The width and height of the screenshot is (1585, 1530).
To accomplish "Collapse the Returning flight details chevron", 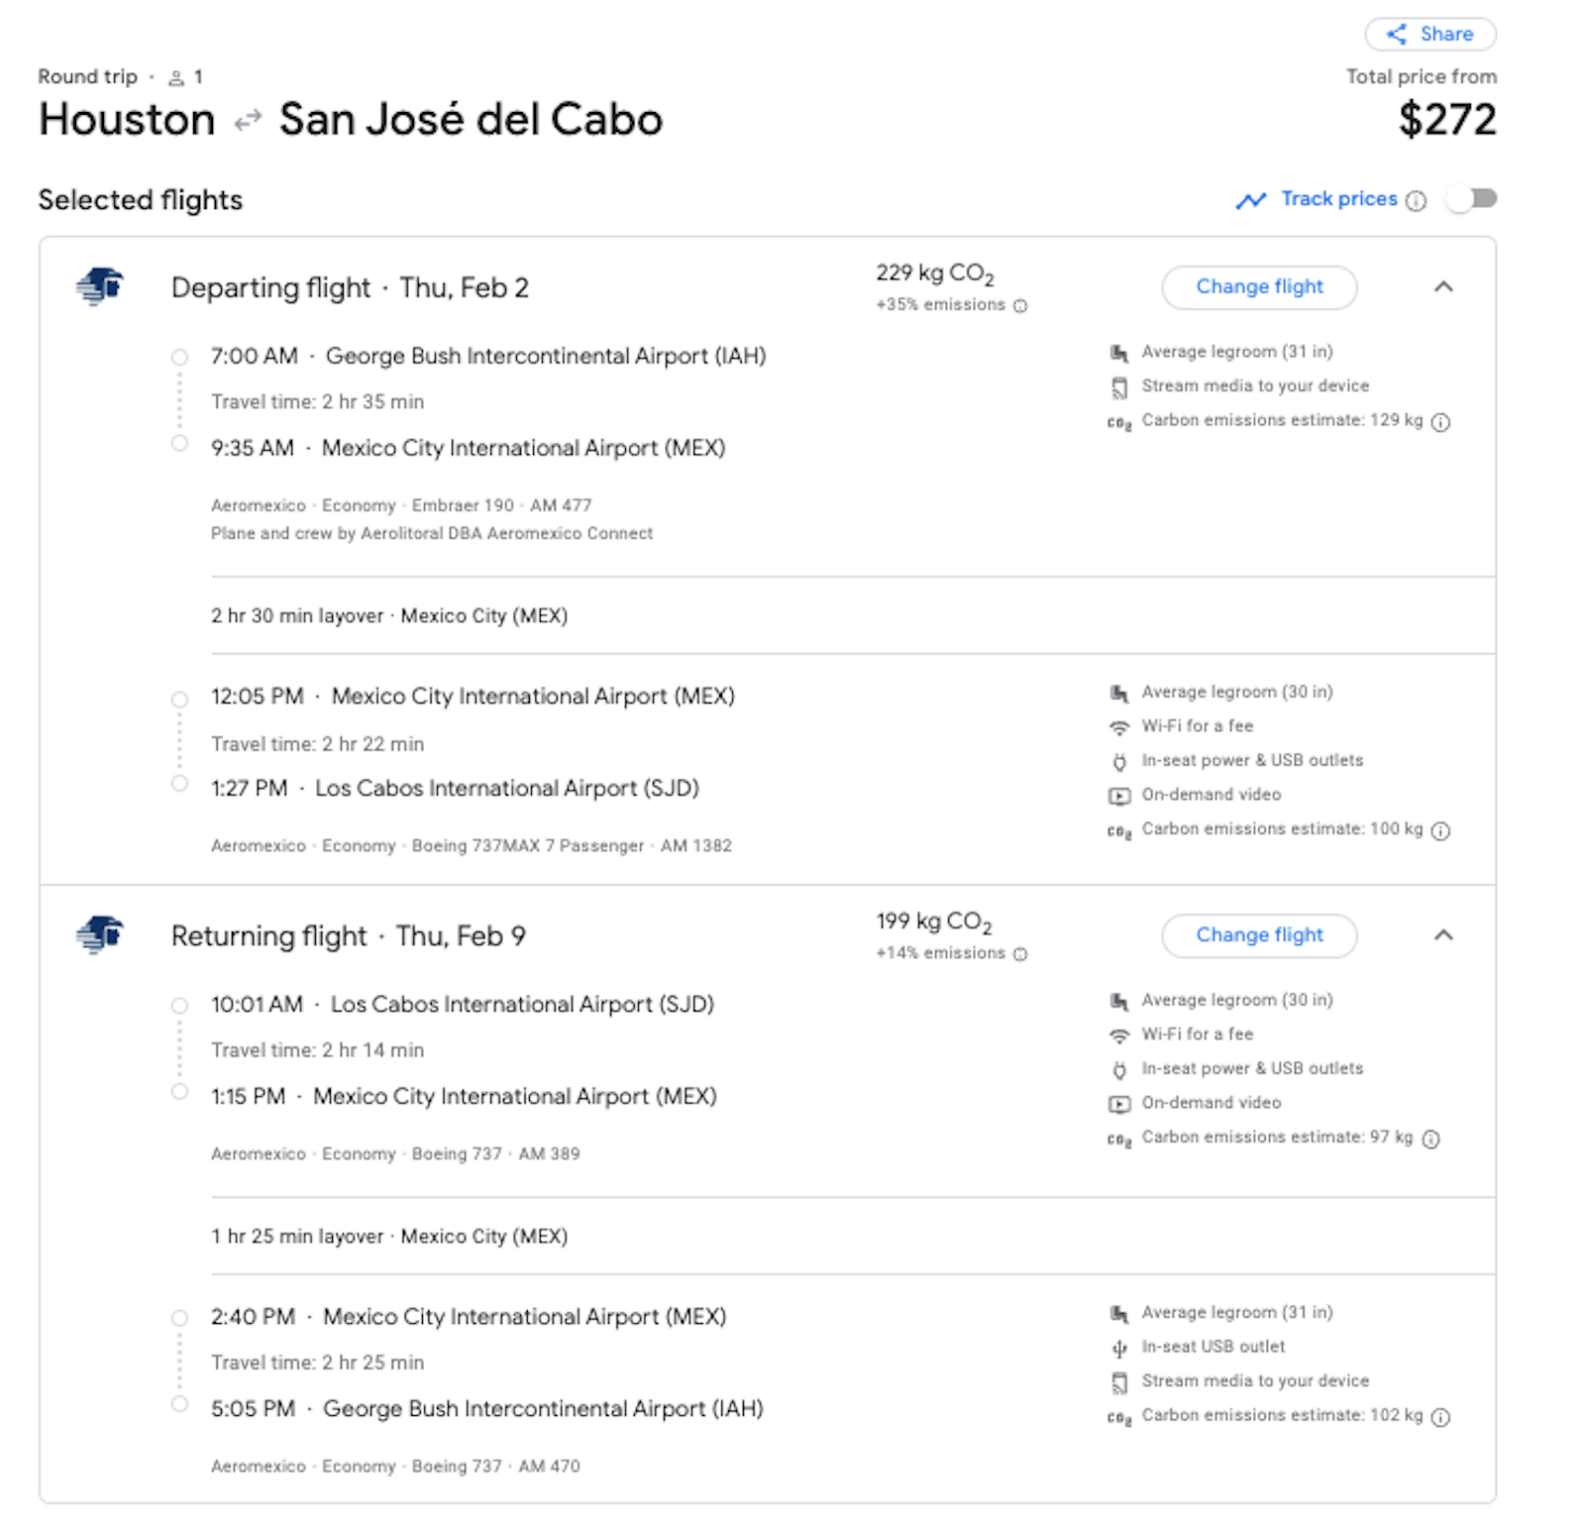I will point(1444,935).
